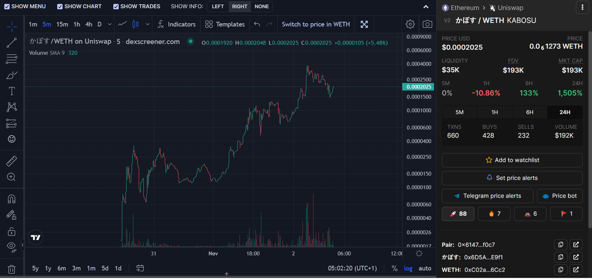Select the brush drawing tool

(x=12, y=75)
